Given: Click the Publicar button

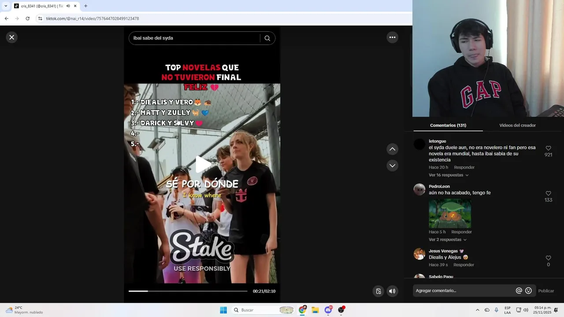Looking at the screenshot, I should (546, 291).
